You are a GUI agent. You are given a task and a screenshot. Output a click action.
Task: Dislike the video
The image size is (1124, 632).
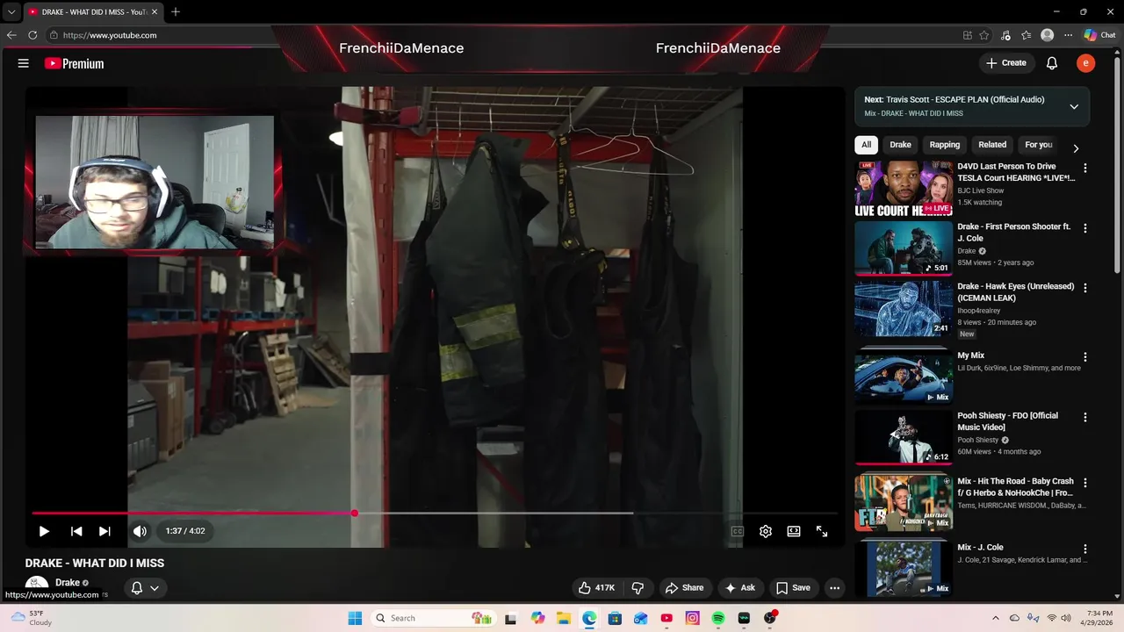pyautogui.click(x=638, y=588)
